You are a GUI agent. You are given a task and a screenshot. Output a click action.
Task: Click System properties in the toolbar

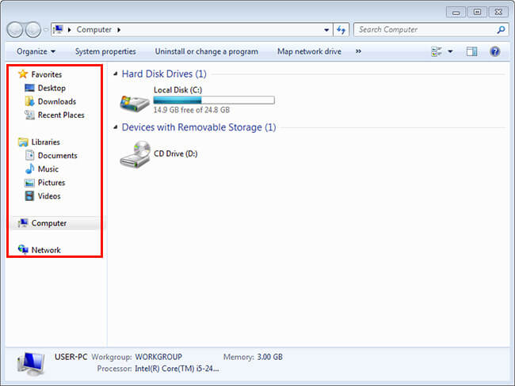pyautogui.click(x=105, y=51)
